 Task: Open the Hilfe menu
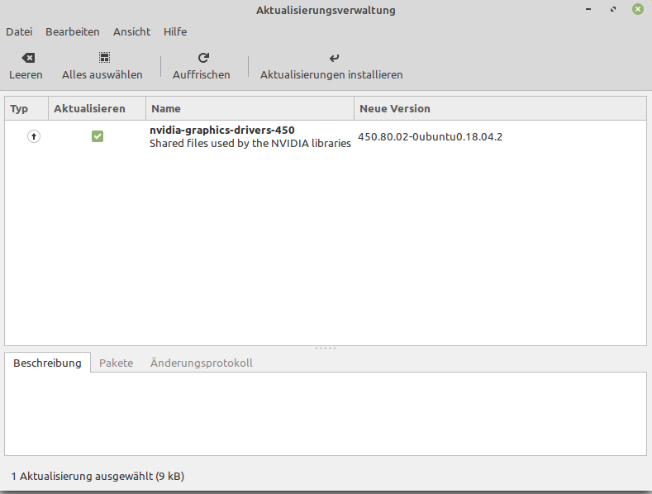click(175, 32)
